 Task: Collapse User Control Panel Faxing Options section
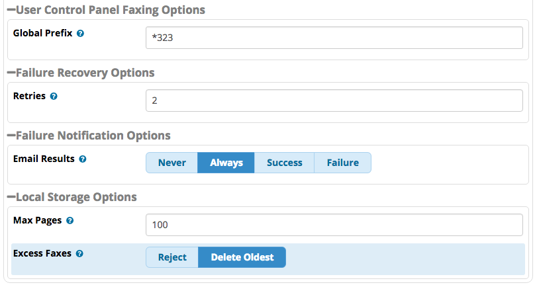pyautogui.click(x=11, y=10)
